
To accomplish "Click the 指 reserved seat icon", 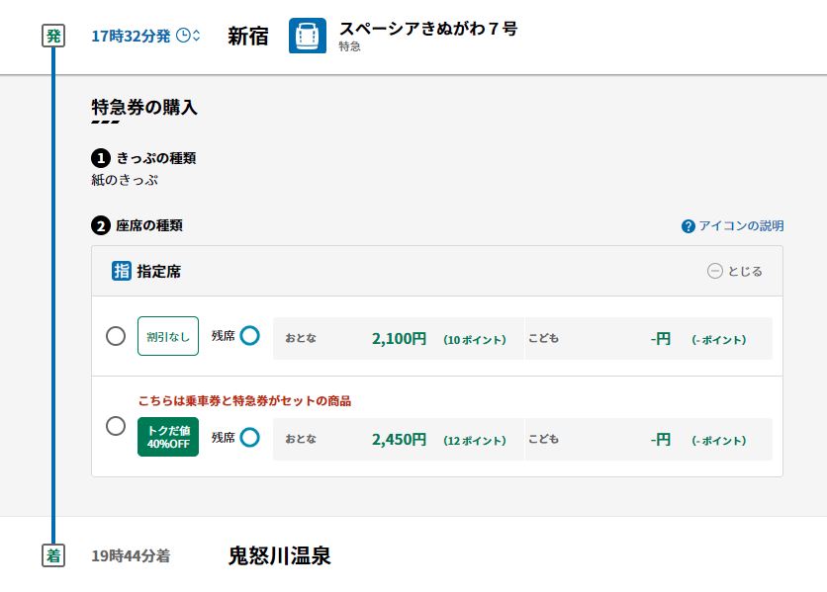I will coord(122,271).
